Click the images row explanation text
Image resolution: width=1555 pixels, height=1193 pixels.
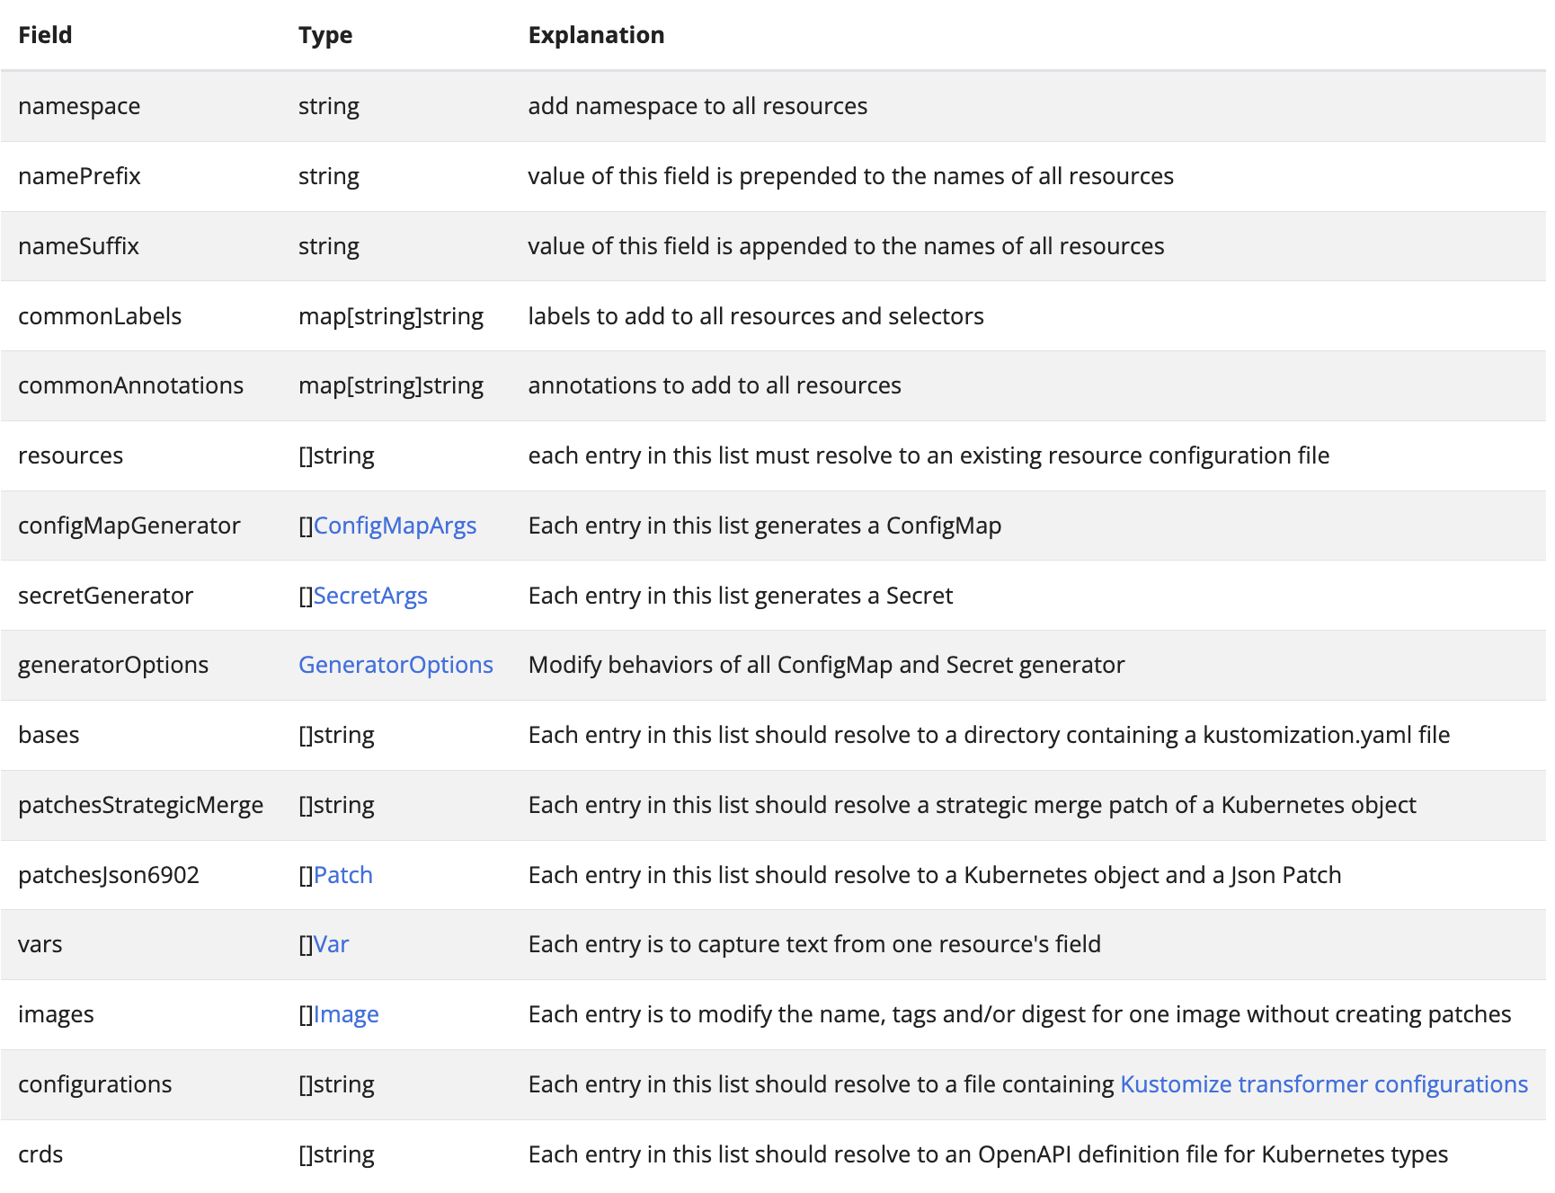tap(1019, 1014)
